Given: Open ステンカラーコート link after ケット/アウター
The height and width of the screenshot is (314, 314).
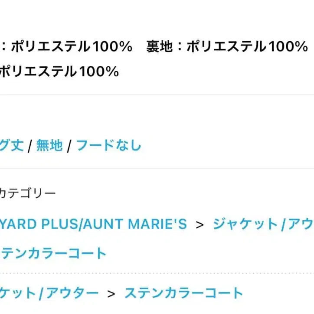Looking at the screenshot, I should [x=183, y=293].
